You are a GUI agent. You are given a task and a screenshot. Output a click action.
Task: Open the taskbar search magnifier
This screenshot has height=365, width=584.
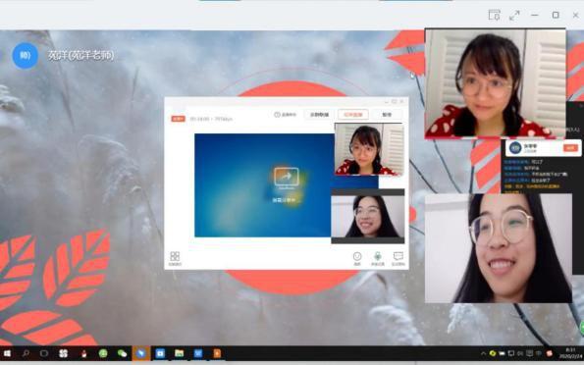(x=26, y=353)
